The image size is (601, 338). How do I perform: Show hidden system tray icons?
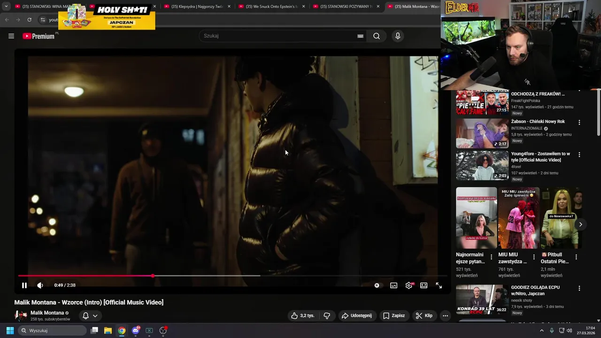541,330
